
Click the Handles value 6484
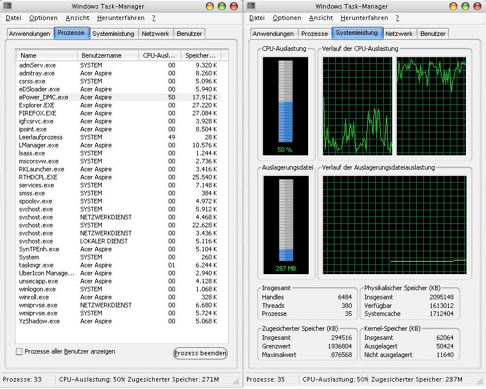click(x=345, y=297)
